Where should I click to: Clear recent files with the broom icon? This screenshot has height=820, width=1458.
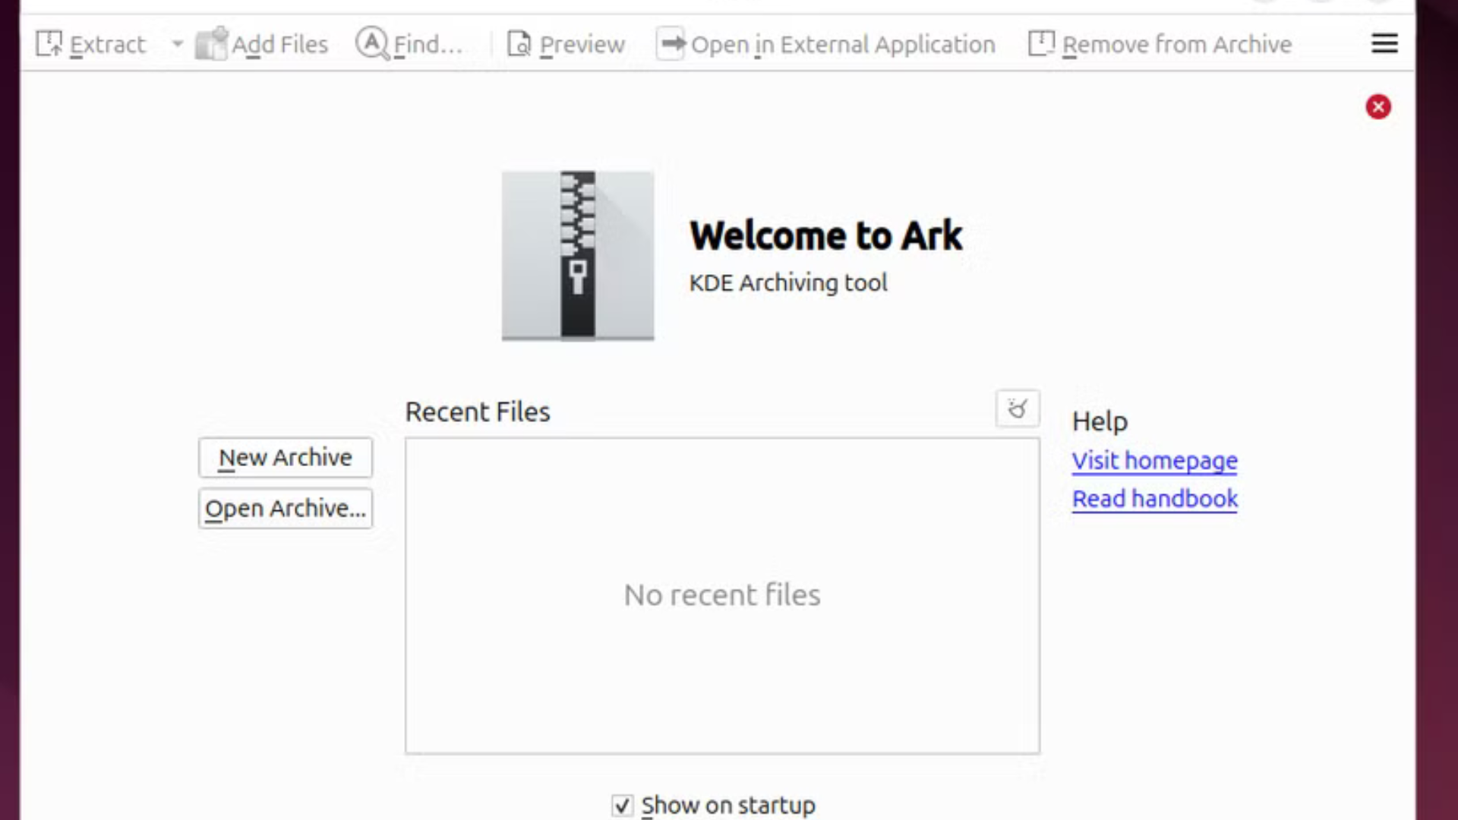click(x=1018, y=408)
